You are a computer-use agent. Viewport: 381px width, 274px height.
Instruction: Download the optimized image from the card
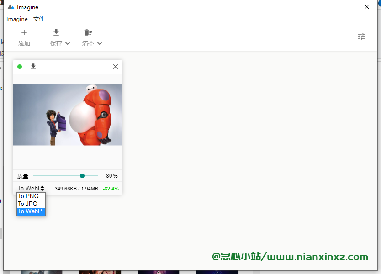[x=33, y=67]
